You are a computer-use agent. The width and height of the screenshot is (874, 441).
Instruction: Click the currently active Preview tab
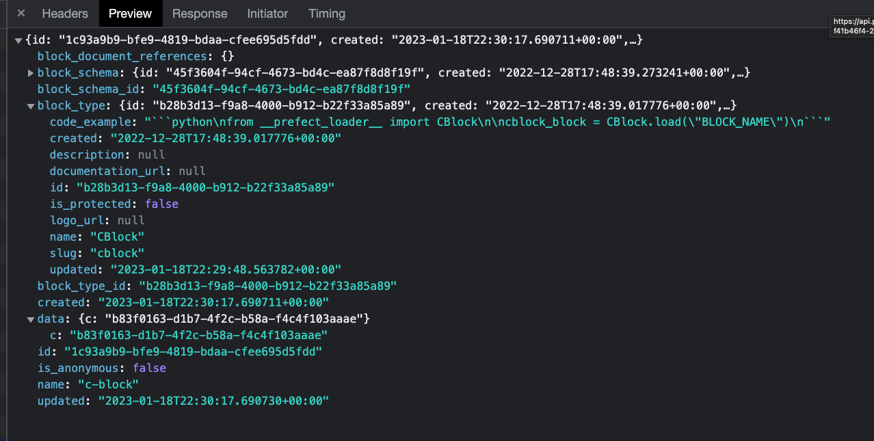[x=130, y=13]
